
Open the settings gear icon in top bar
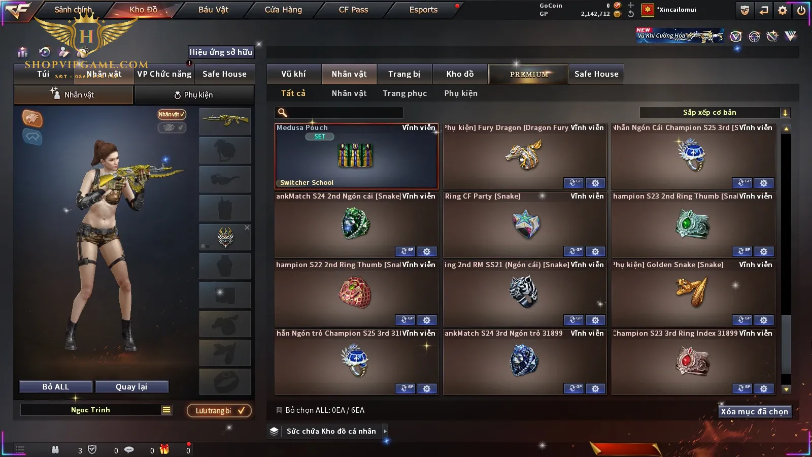pos(783,10)
